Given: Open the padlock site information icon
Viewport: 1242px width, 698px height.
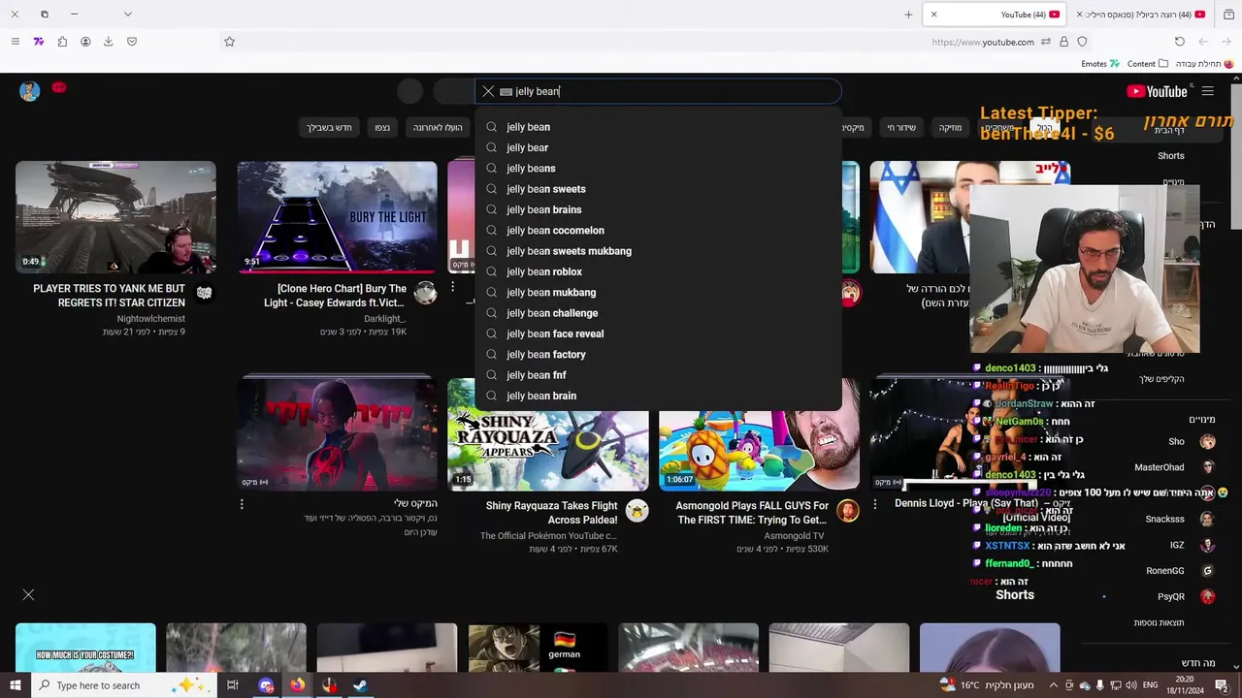Looking at the screenshot, I should (1064, 42).
